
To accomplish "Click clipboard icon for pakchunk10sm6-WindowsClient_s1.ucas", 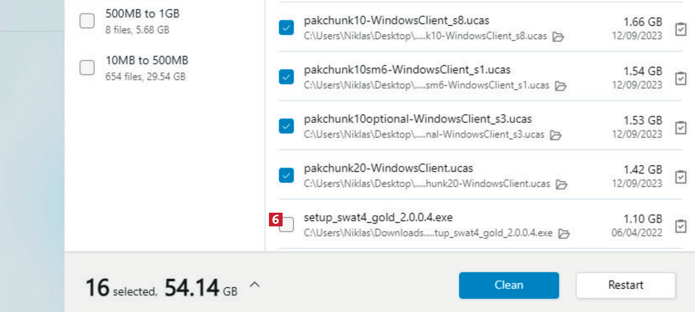I will tap(681, 79).
